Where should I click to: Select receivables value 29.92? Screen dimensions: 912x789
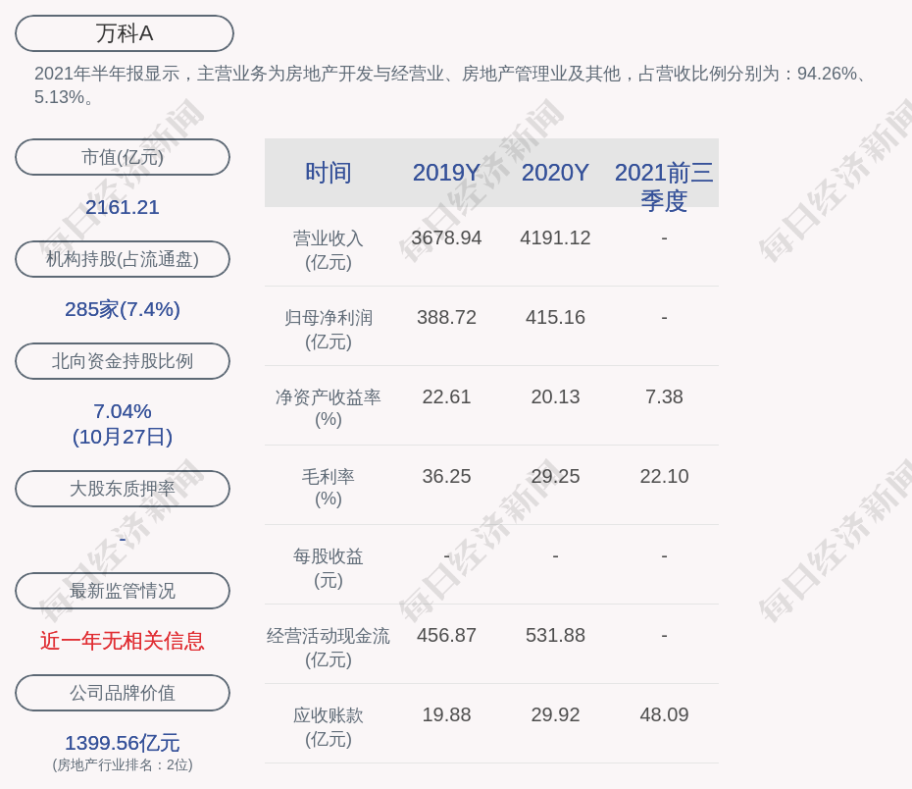pos(555,715)
